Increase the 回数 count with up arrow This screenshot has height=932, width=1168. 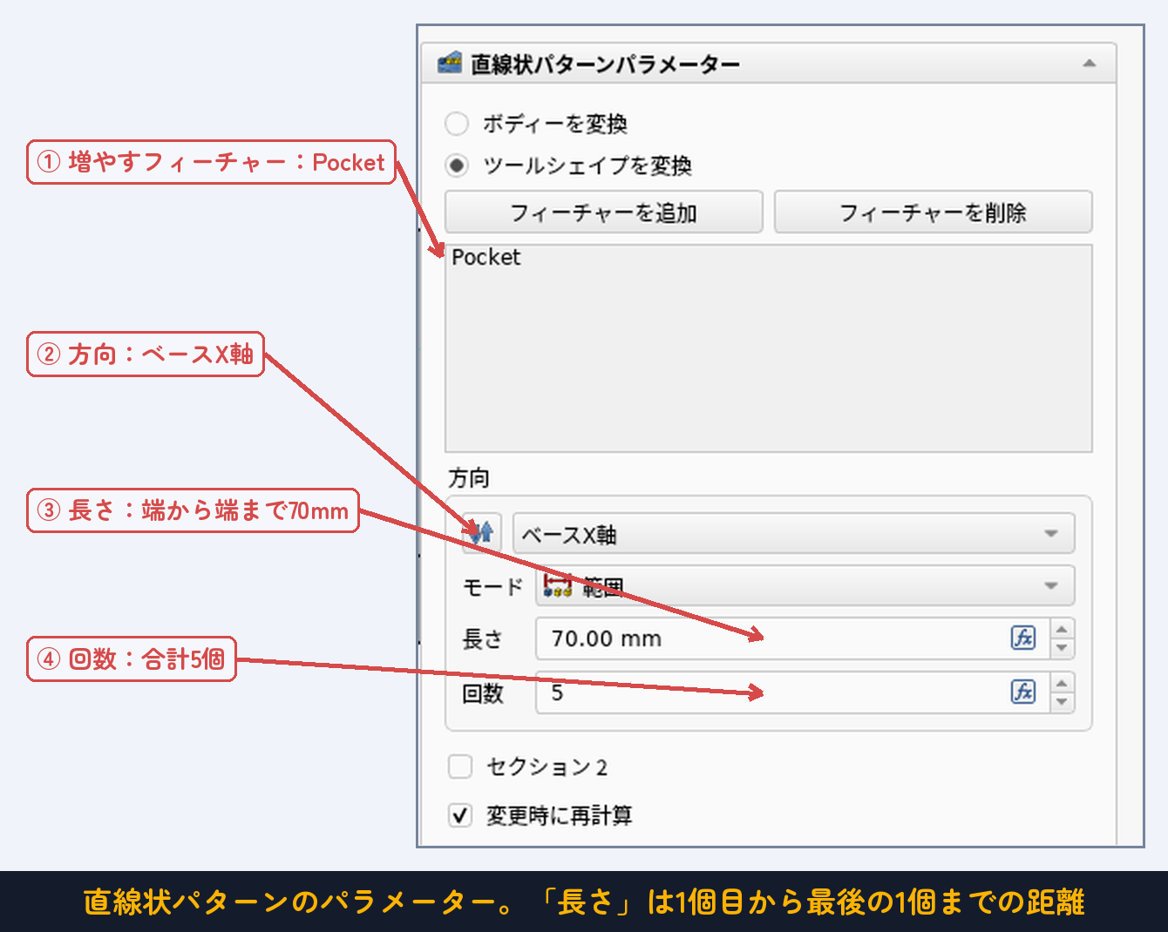coord(1062,683)
